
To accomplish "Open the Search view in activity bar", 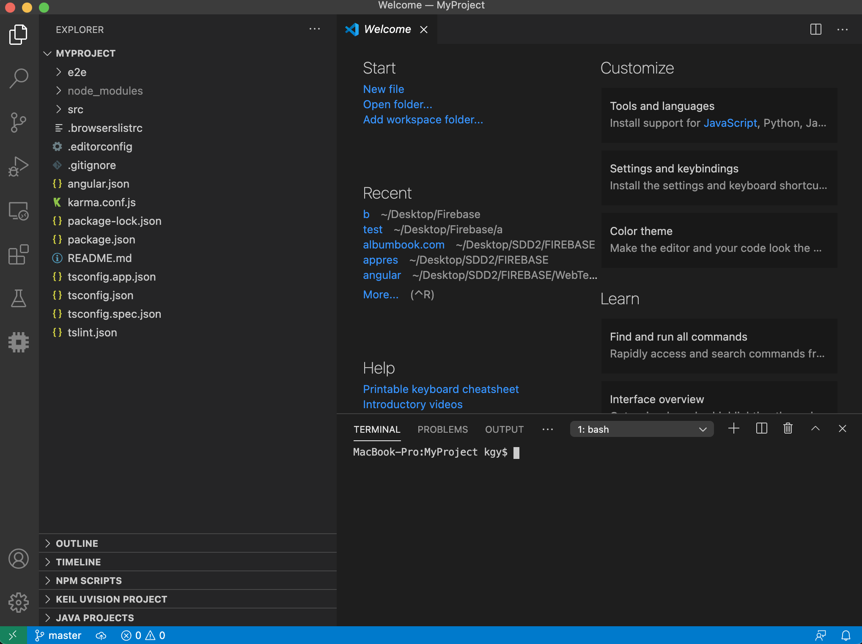I will [x=19, y=79].
